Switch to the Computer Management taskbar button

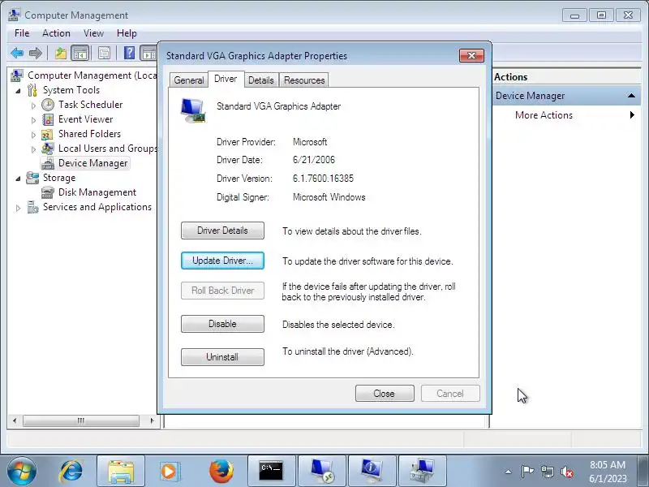pyautogui.click(x=422, y=471)
